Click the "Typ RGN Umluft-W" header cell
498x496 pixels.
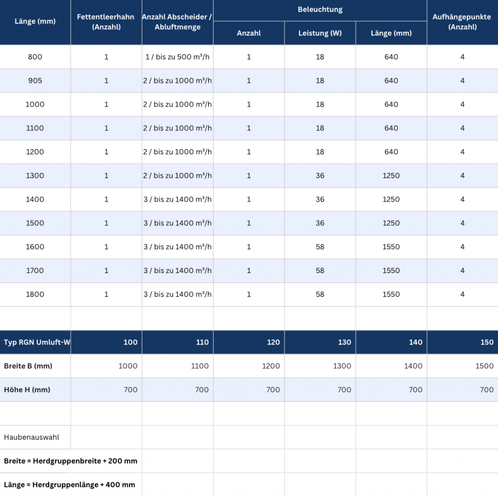point(37,342)
